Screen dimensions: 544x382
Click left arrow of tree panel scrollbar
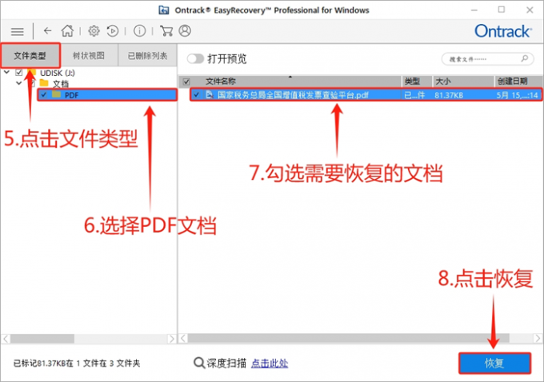6,339
